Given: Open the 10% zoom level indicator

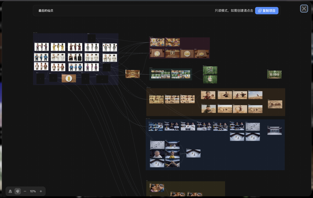Looking at the screenshot, I should 33,191.
